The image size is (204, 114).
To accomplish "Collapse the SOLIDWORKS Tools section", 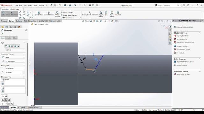I will click(x=199, y=33).
